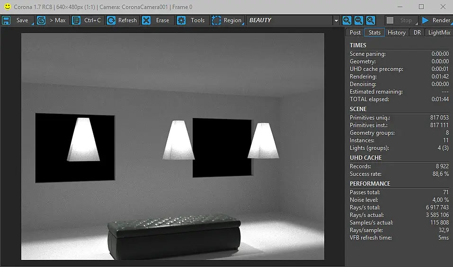
Task: Click the Save floppy disk icon
Action: [x=6, y=20]
